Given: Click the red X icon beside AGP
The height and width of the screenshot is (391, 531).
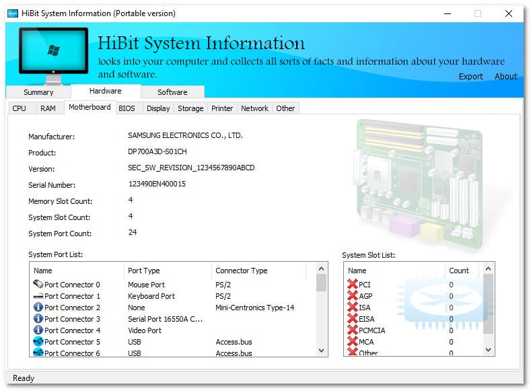Looking at the screenshot, I should (x=353, y=295).
